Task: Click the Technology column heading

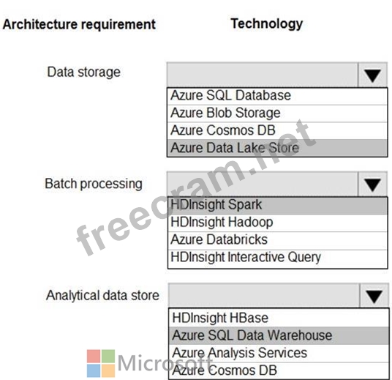Action: coord(266,24)
